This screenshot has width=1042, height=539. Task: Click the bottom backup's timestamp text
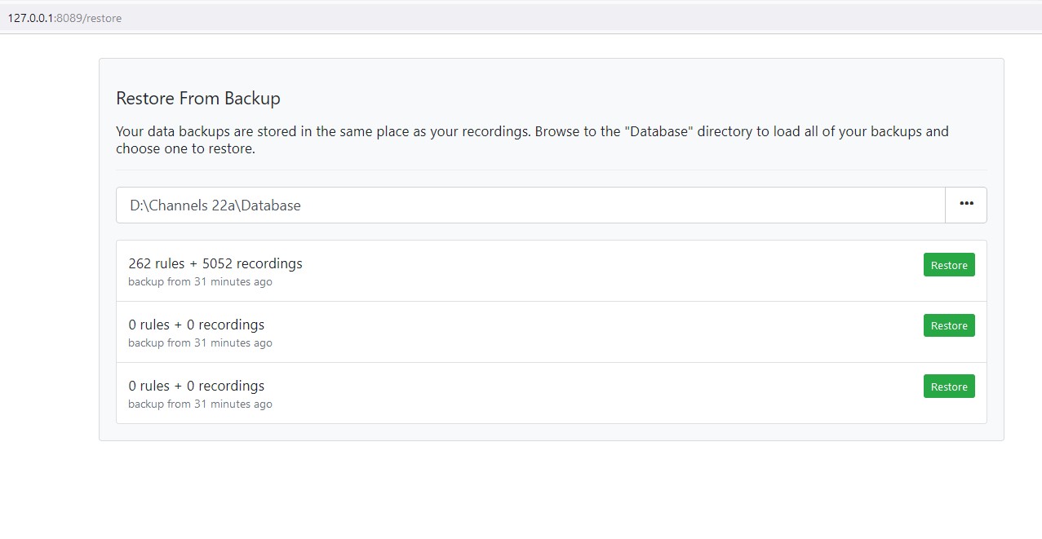pyautogui.click(x=200, y=404)
